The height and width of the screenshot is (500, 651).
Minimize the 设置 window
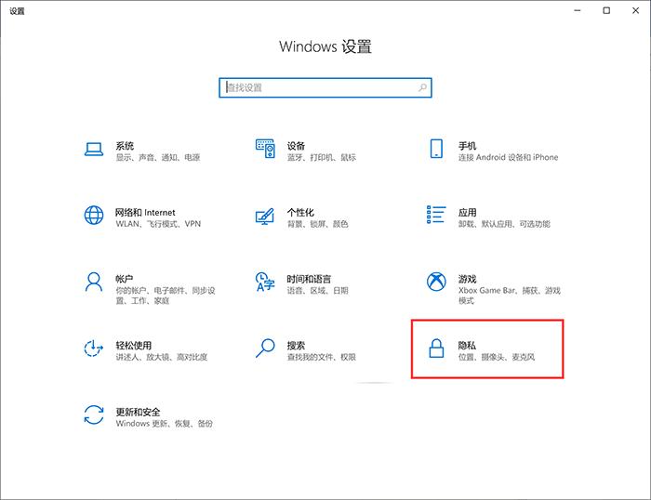point(578,10)
